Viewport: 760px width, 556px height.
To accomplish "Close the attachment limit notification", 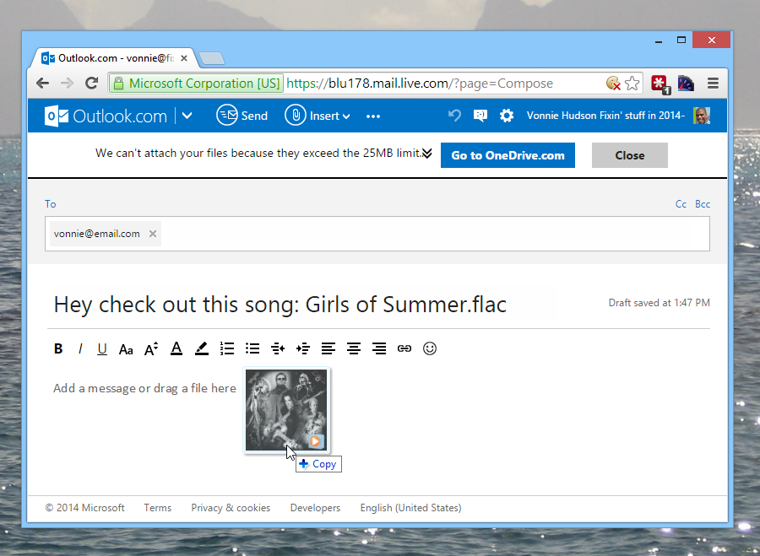I will point(630,155).
